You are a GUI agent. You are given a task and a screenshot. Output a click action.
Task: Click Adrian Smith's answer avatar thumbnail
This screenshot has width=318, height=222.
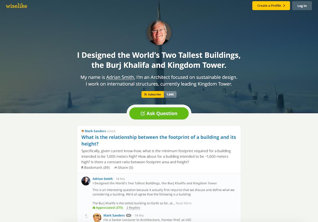point(86,181)
